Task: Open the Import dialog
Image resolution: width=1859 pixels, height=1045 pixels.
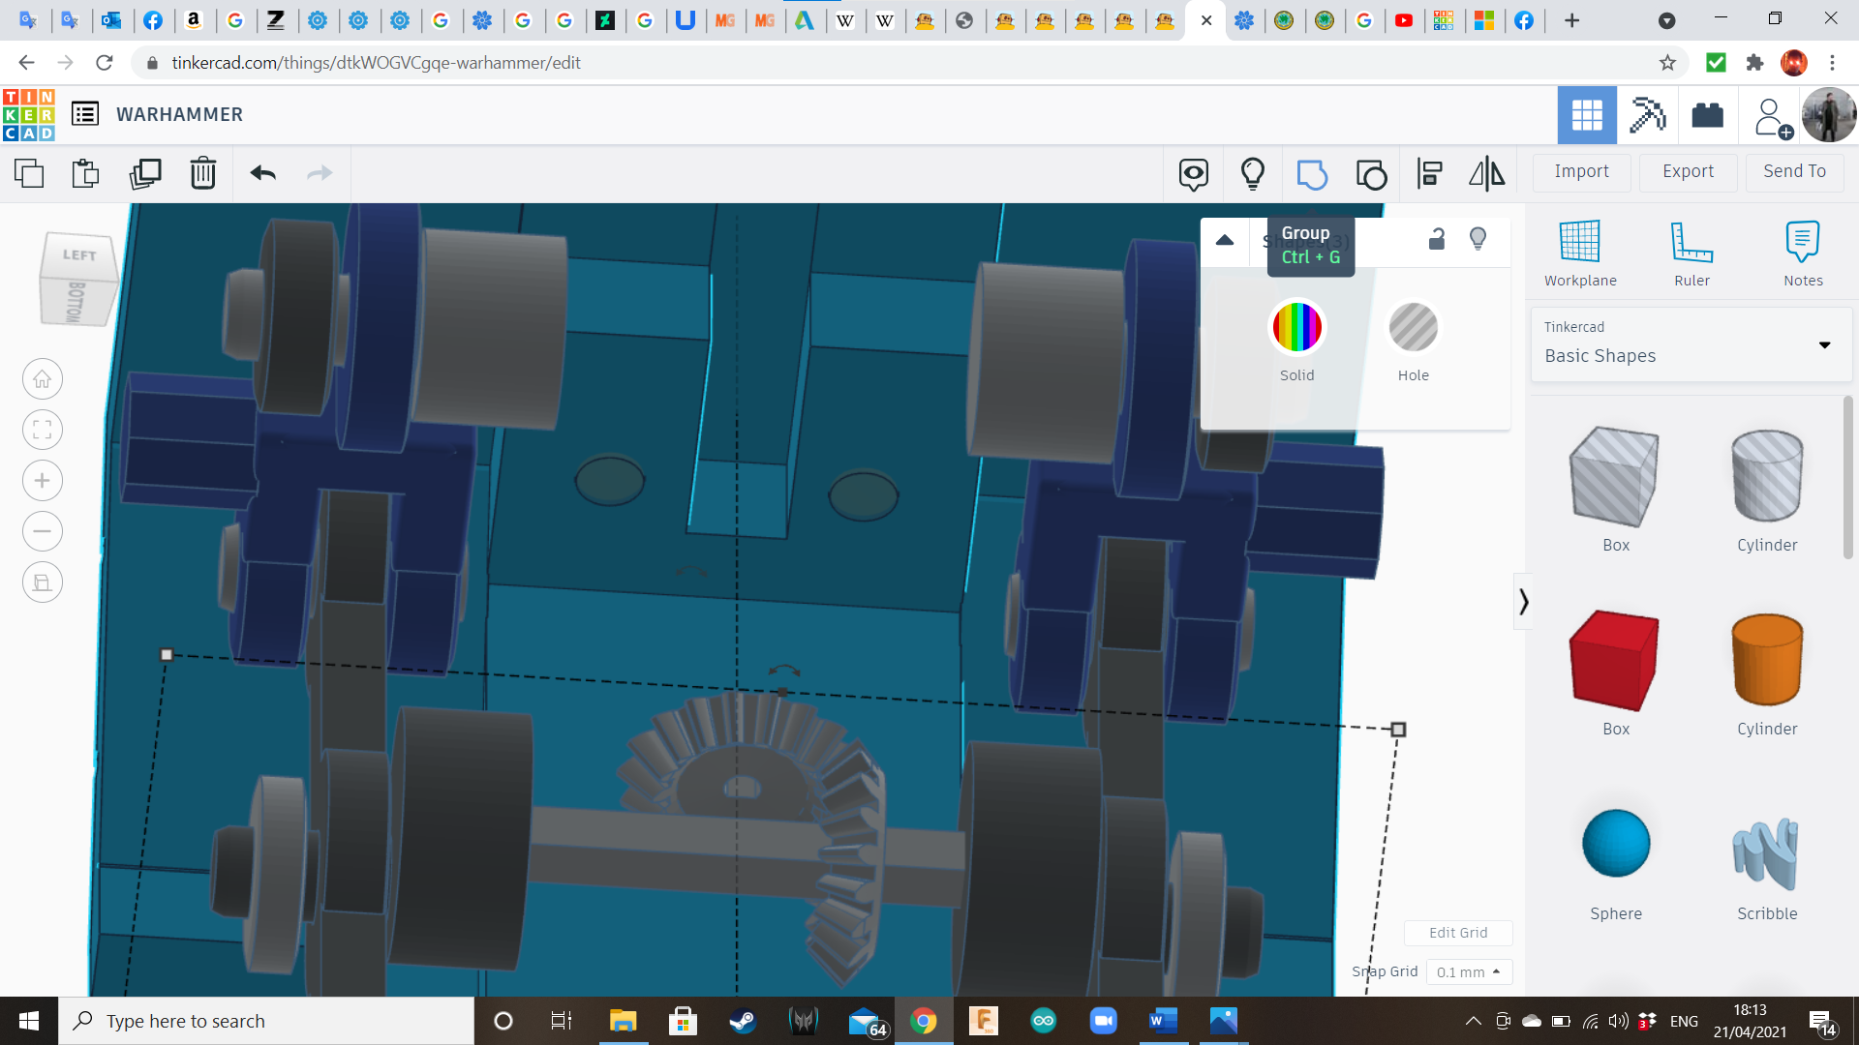Action: 1581,171
